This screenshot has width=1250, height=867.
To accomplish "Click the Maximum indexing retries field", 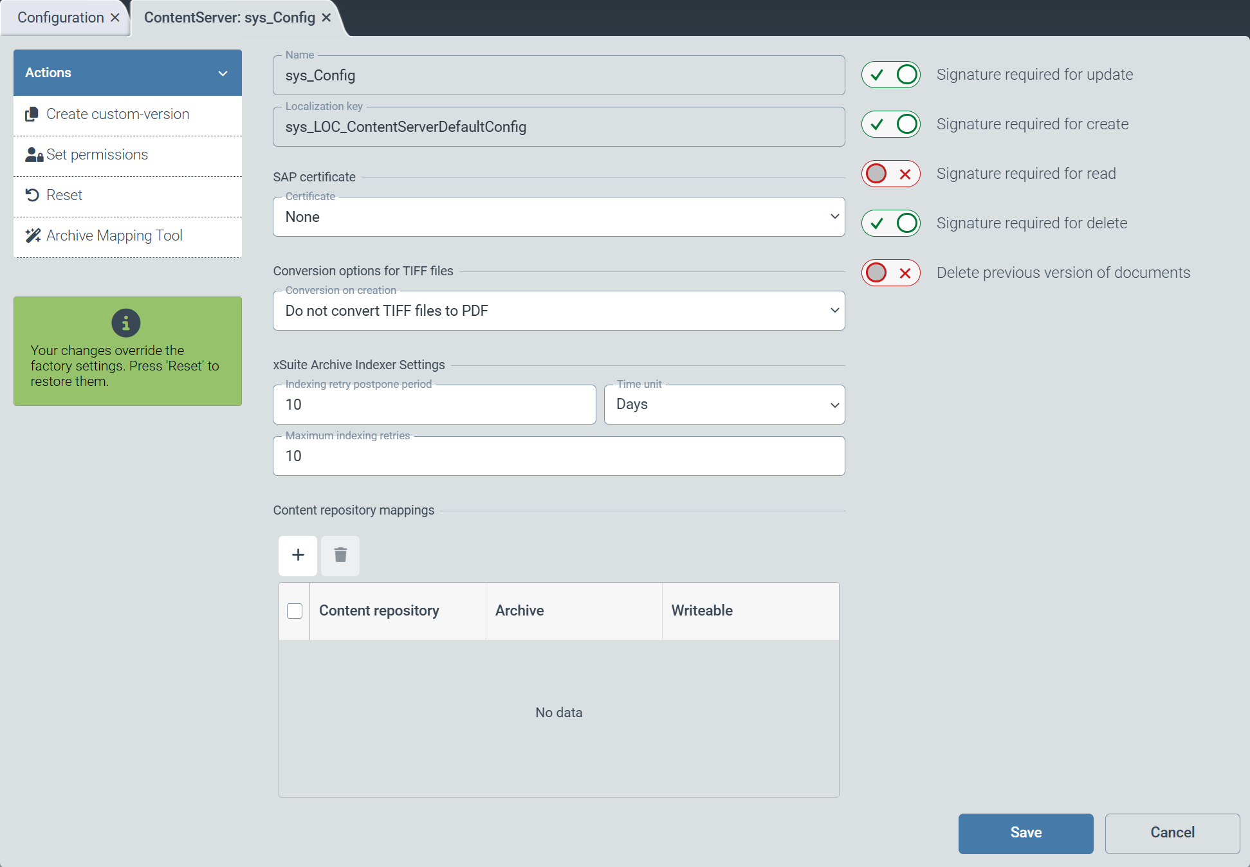I will pyautogui.click(x=558, y=456).
